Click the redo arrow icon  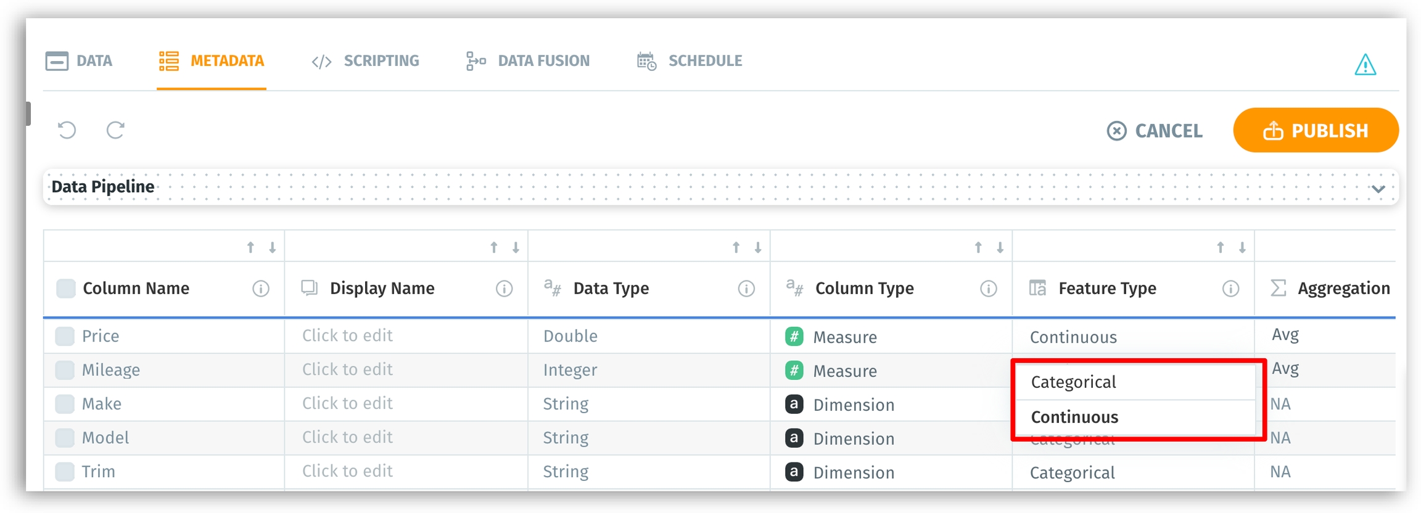[x=115, y=130]
